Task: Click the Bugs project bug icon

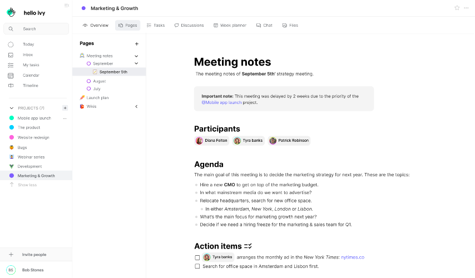Action: pos(12,147)
